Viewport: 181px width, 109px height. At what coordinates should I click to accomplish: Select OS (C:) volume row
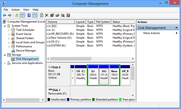pyautogui.click(x=91, y=42)
